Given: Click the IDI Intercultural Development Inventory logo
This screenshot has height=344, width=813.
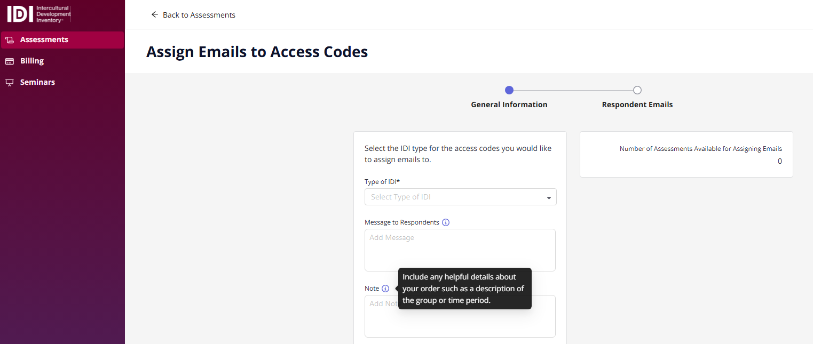Looking at the screenshot, I should pyautogui.click(x=39, y=14).
